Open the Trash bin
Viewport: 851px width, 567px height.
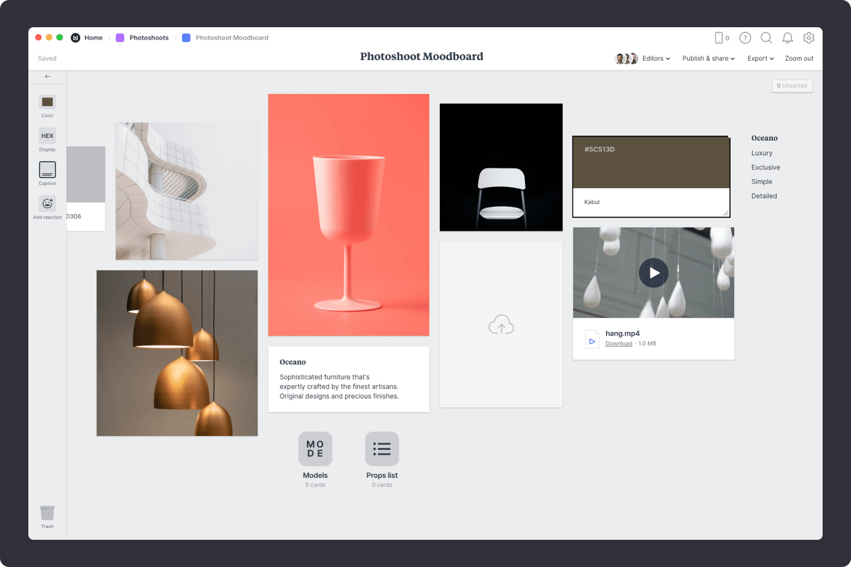pos(47,513)
